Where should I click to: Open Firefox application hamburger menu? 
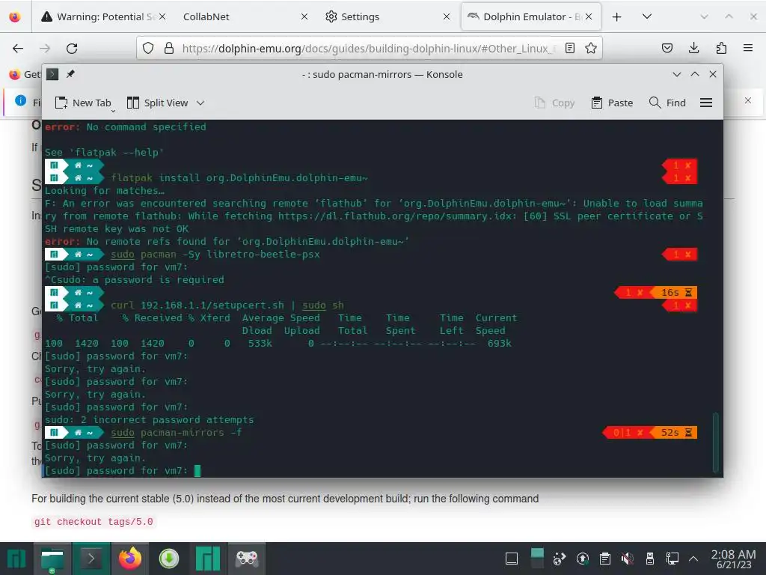pyautogui.click(x=748, y=48)
